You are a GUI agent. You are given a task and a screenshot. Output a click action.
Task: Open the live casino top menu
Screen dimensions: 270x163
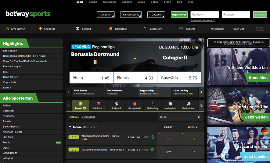pos(110,2)
